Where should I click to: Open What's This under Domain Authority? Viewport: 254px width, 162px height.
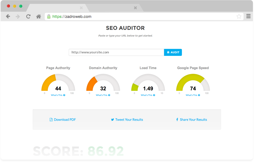[x=101, y=95]
